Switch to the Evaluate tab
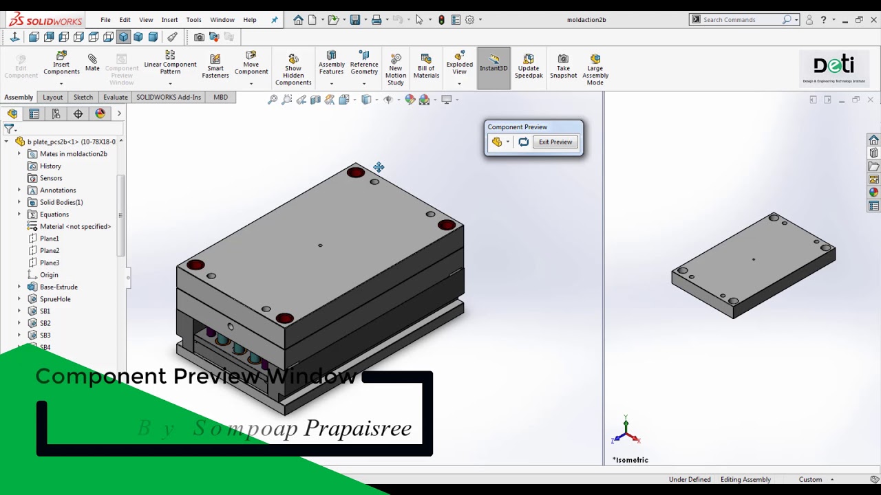Viewport: 881px width, 495px height. (116, 98)
